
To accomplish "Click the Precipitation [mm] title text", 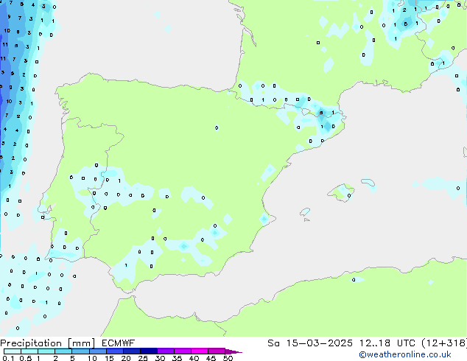I will (x=47, y=343).
